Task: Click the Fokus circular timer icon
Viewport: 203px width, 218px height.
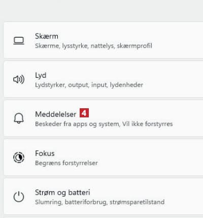Action: (19, 158)
